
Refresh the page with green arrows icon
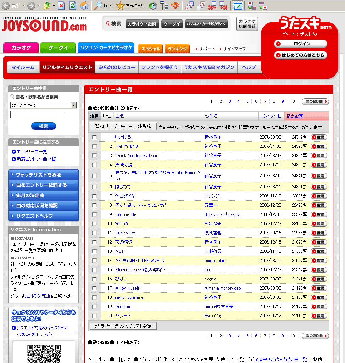click(x=73, y=6)
